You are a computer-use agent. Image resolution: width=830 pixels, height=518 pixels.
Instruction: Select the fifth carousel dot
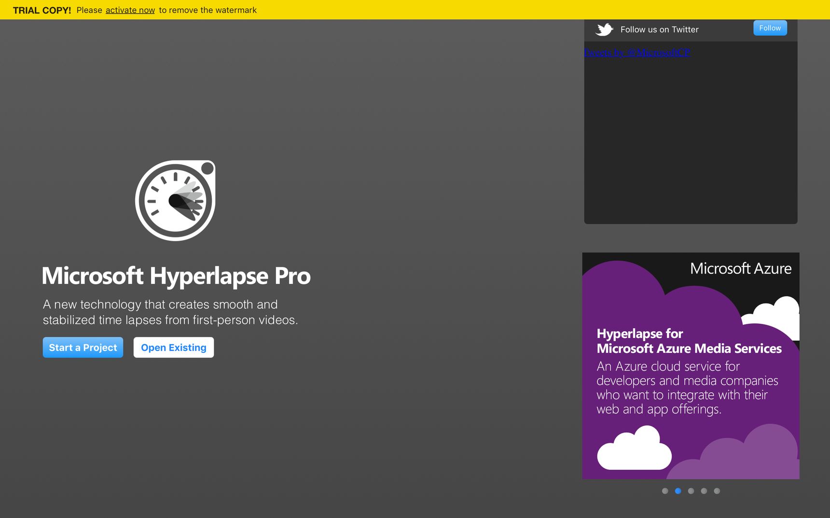pos(717,491)
